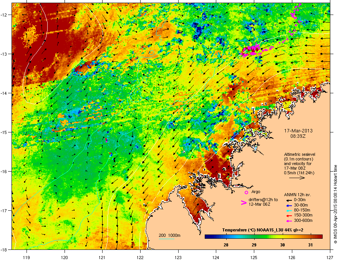Click the colorbar tick label 29
The width and height of the screenshot is (338, 261).
pyautogui.click(x=254, y=245)
